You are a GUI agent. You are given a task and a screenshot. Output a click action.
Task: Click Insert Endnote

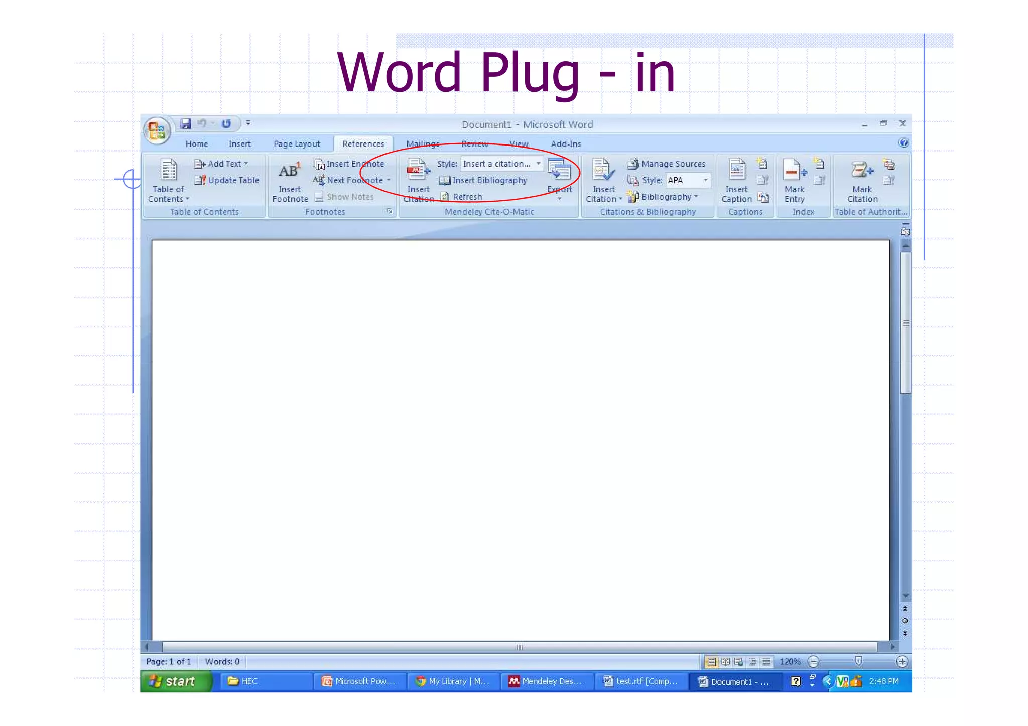tap(349, 164)
